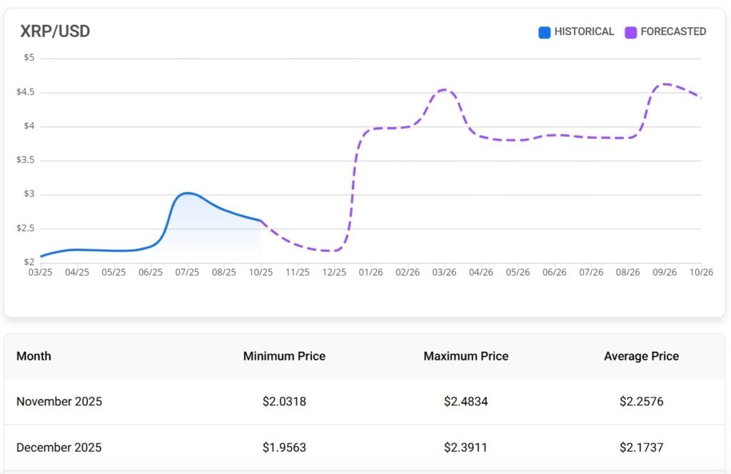This screenshot has height=474, width=731.
Task: Click the 10/25 x-axis date label
Action: 261,272
